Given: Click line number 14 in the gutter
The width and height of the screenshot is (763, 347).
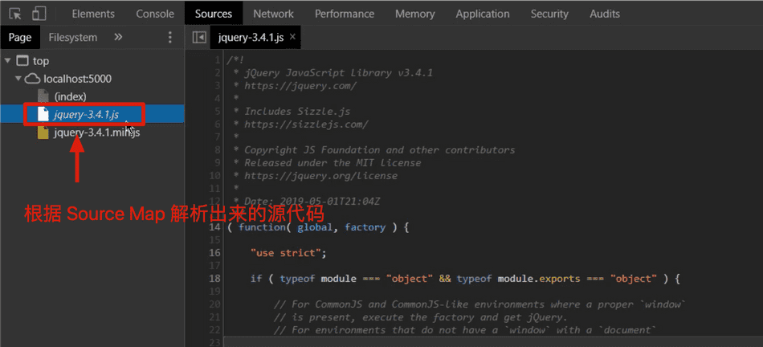Looking at the screenshot, I should [215, 227].
